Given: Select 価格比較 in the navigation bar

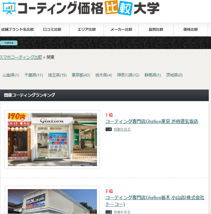Looking at the screenshot, I should point(191,29).
